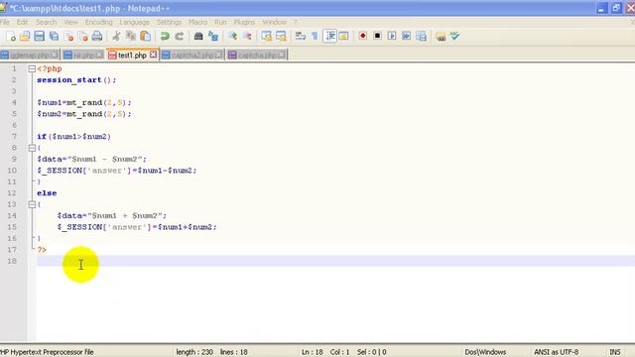Open the Search menu

click(47, 22)
